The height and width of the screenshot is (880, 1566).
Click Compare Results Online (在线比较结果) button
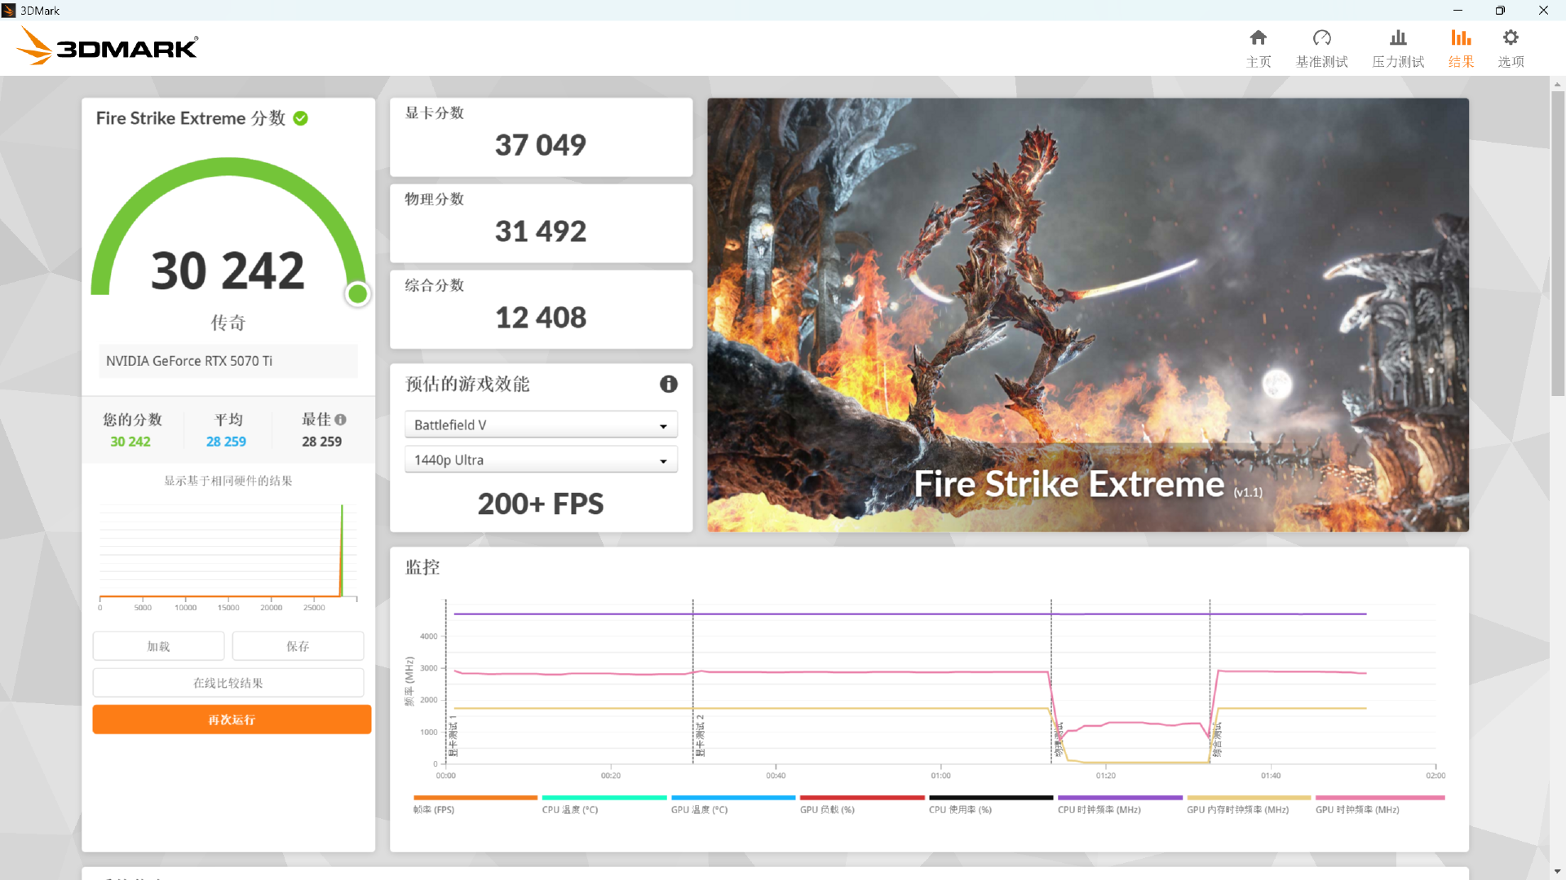point(228,683)
